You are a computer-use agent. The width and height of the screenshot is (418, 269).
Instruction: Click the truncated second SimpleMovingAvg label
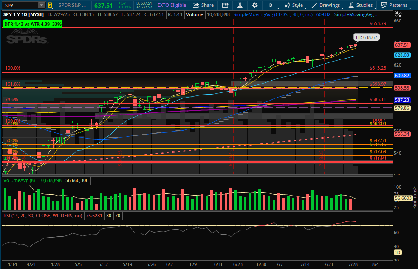click(356, 14)
